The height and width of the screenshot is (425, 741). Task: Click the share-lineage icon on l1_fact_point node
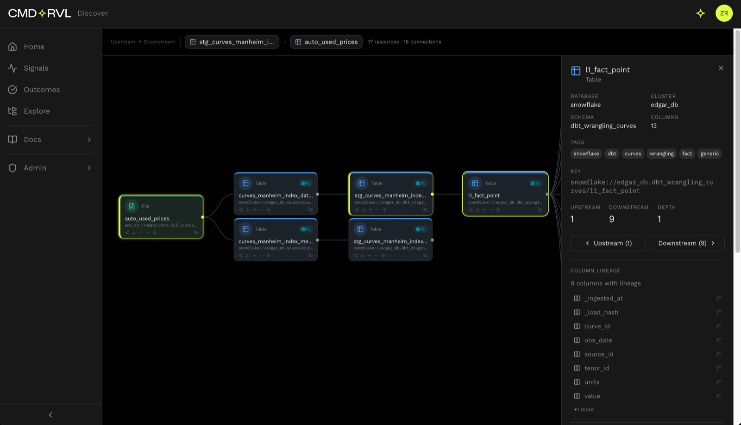(471, 209)
